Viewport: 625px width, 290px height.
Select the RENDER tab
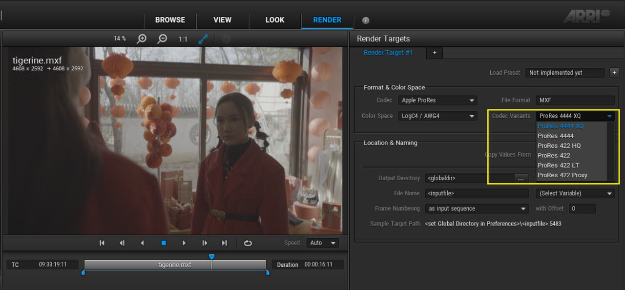point(327,20)
